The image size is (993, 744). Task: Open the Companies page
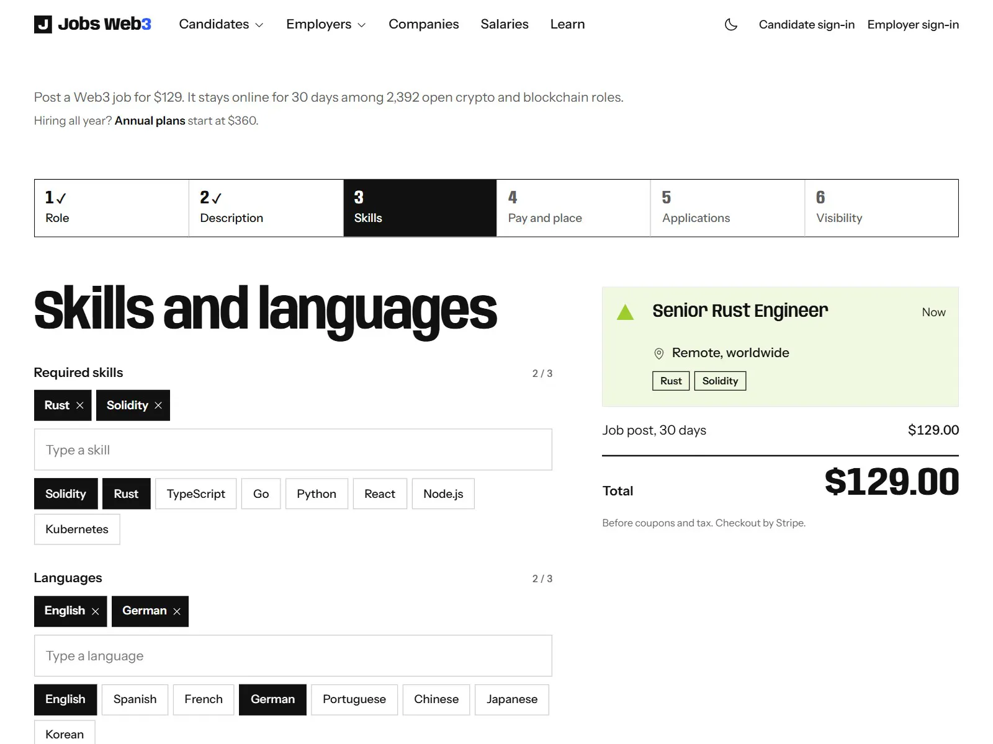(424, 24)
